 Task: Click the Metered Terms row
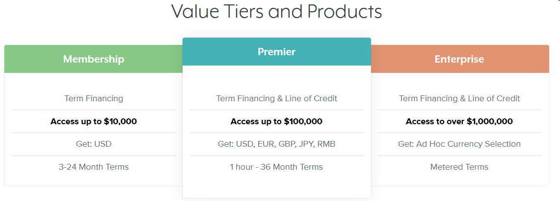pyautogui.click(x=459, y=167)
